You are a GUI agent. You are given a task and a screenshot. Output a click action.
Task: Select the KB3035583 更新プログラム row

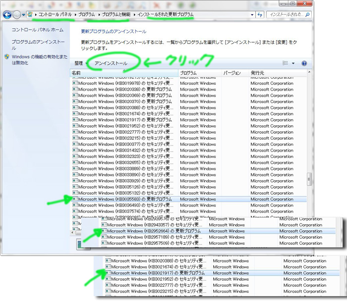pos(125,199)
